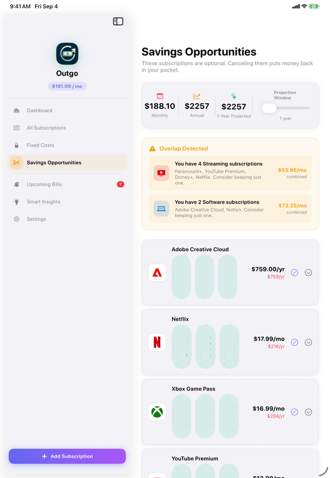
Task: Click the Projection Window slider track
Action: click(x=286, y=108)
